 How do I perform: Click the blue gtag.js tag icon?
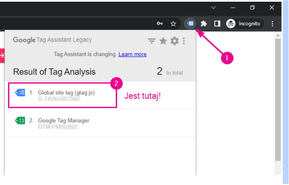[x=20, y=92]
